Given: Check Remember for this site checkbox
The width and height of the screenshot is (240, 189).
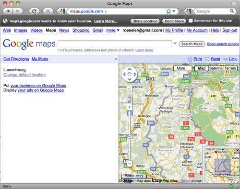Looking at the screenshot, I should pos(191,21).
